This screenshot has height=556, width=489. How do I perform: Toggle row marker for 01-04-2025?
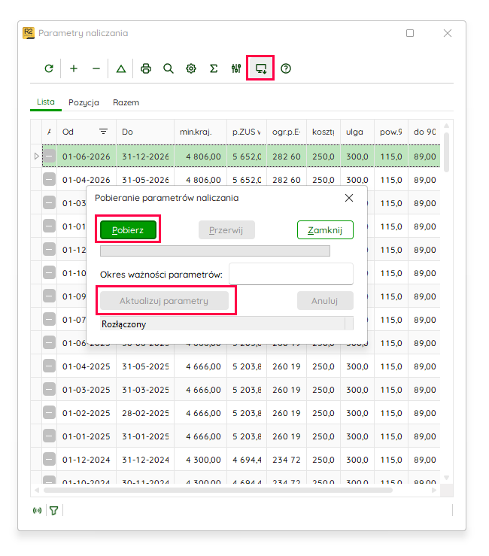point(50,366)
